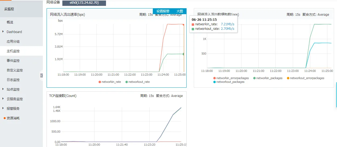Screen dimensions: 337x147
Task: Select 主机监控 in the sidebar
Action: 13,51
